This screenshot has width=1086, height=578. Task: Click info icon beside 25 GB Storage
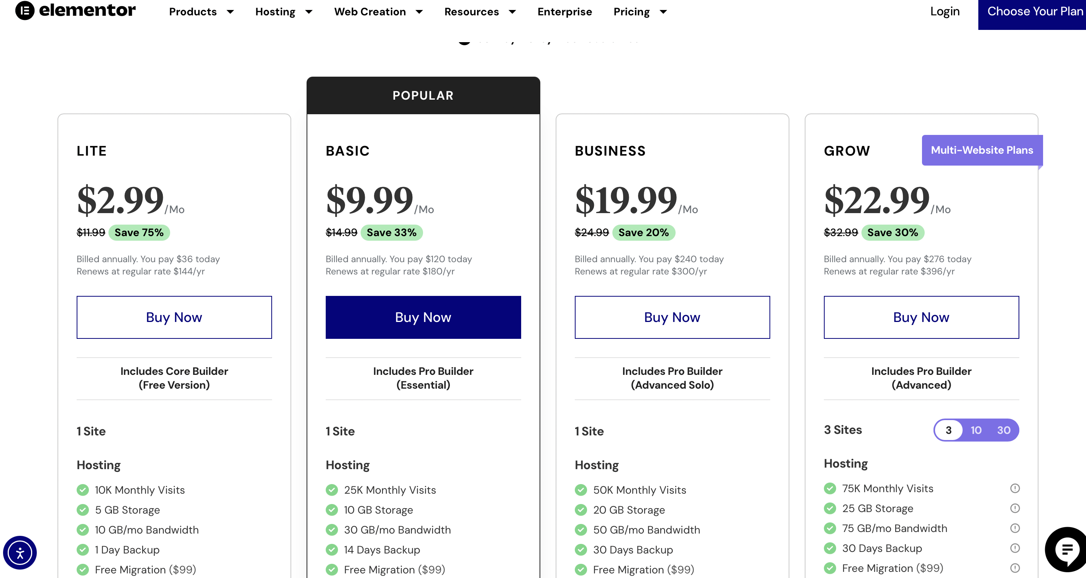(1014, 508)
